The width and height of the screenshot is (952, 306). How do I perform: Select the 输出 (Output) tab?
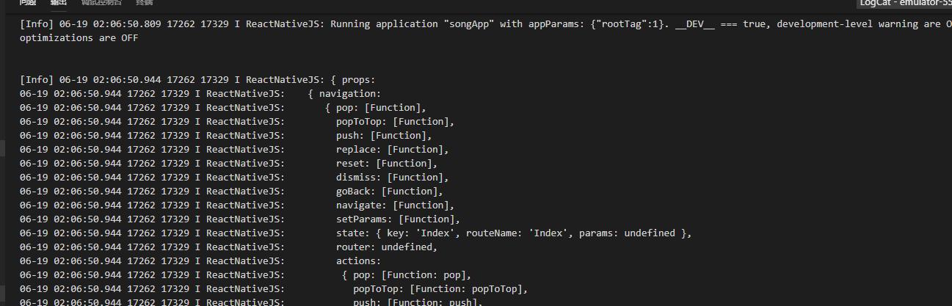59,2
